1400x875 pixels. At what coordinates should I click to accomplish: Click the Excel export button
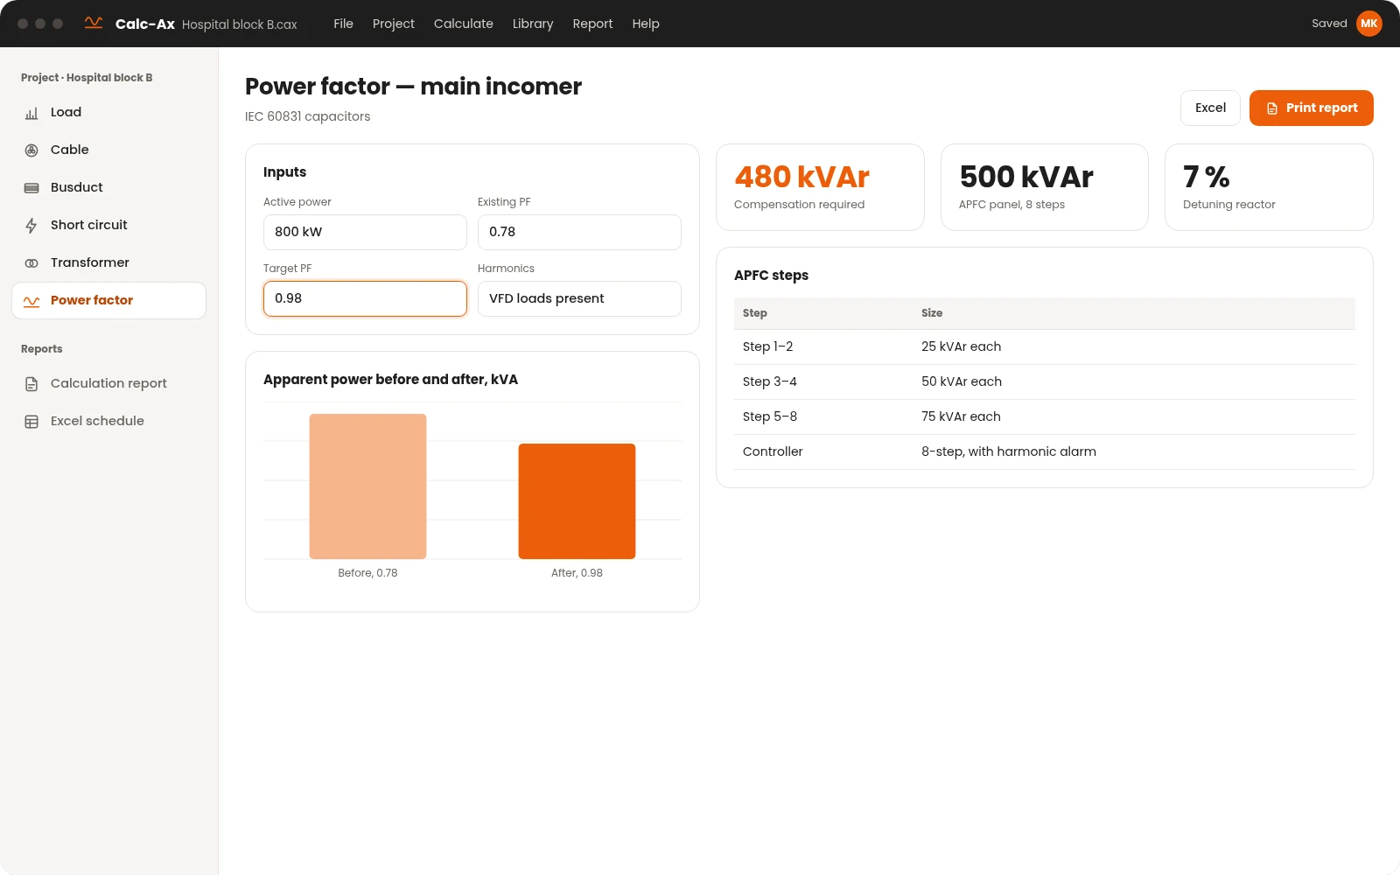point(1210,108)
